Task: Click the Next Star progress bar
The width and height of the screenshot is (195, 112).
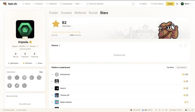Action: 66,32
